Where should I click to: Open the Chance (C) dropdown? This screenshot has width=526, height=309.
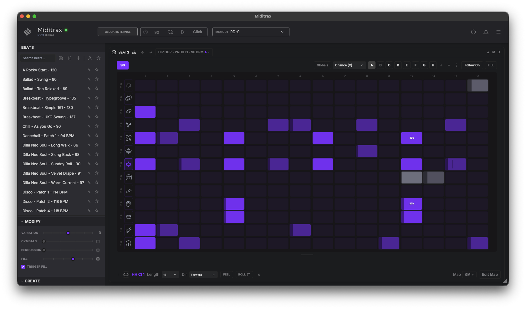tap(349, 65)
